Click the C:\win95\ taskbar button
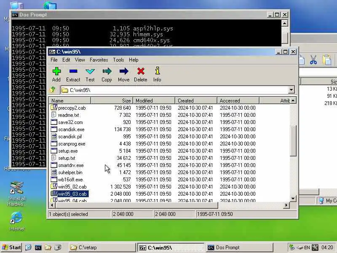The height and width of the screenshot is (253, 337). tap(171, 248)
